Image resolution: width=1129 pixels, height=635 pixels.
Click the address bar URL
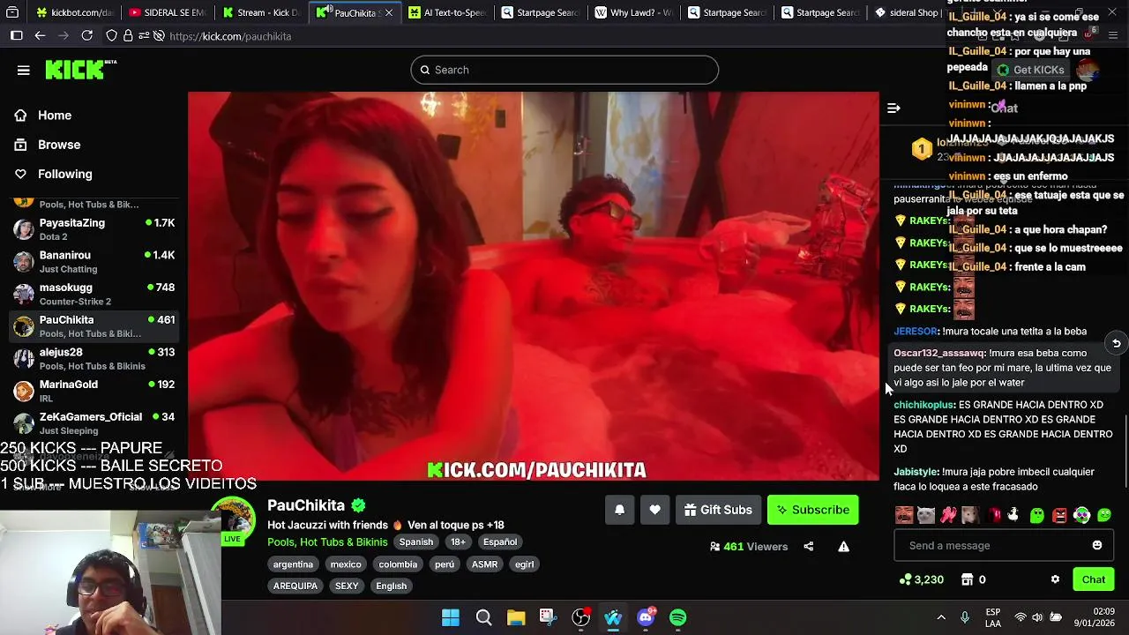tap(230, 36)
